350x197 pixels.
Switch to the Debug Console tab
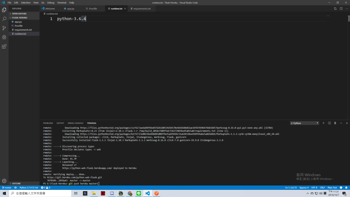76,123
